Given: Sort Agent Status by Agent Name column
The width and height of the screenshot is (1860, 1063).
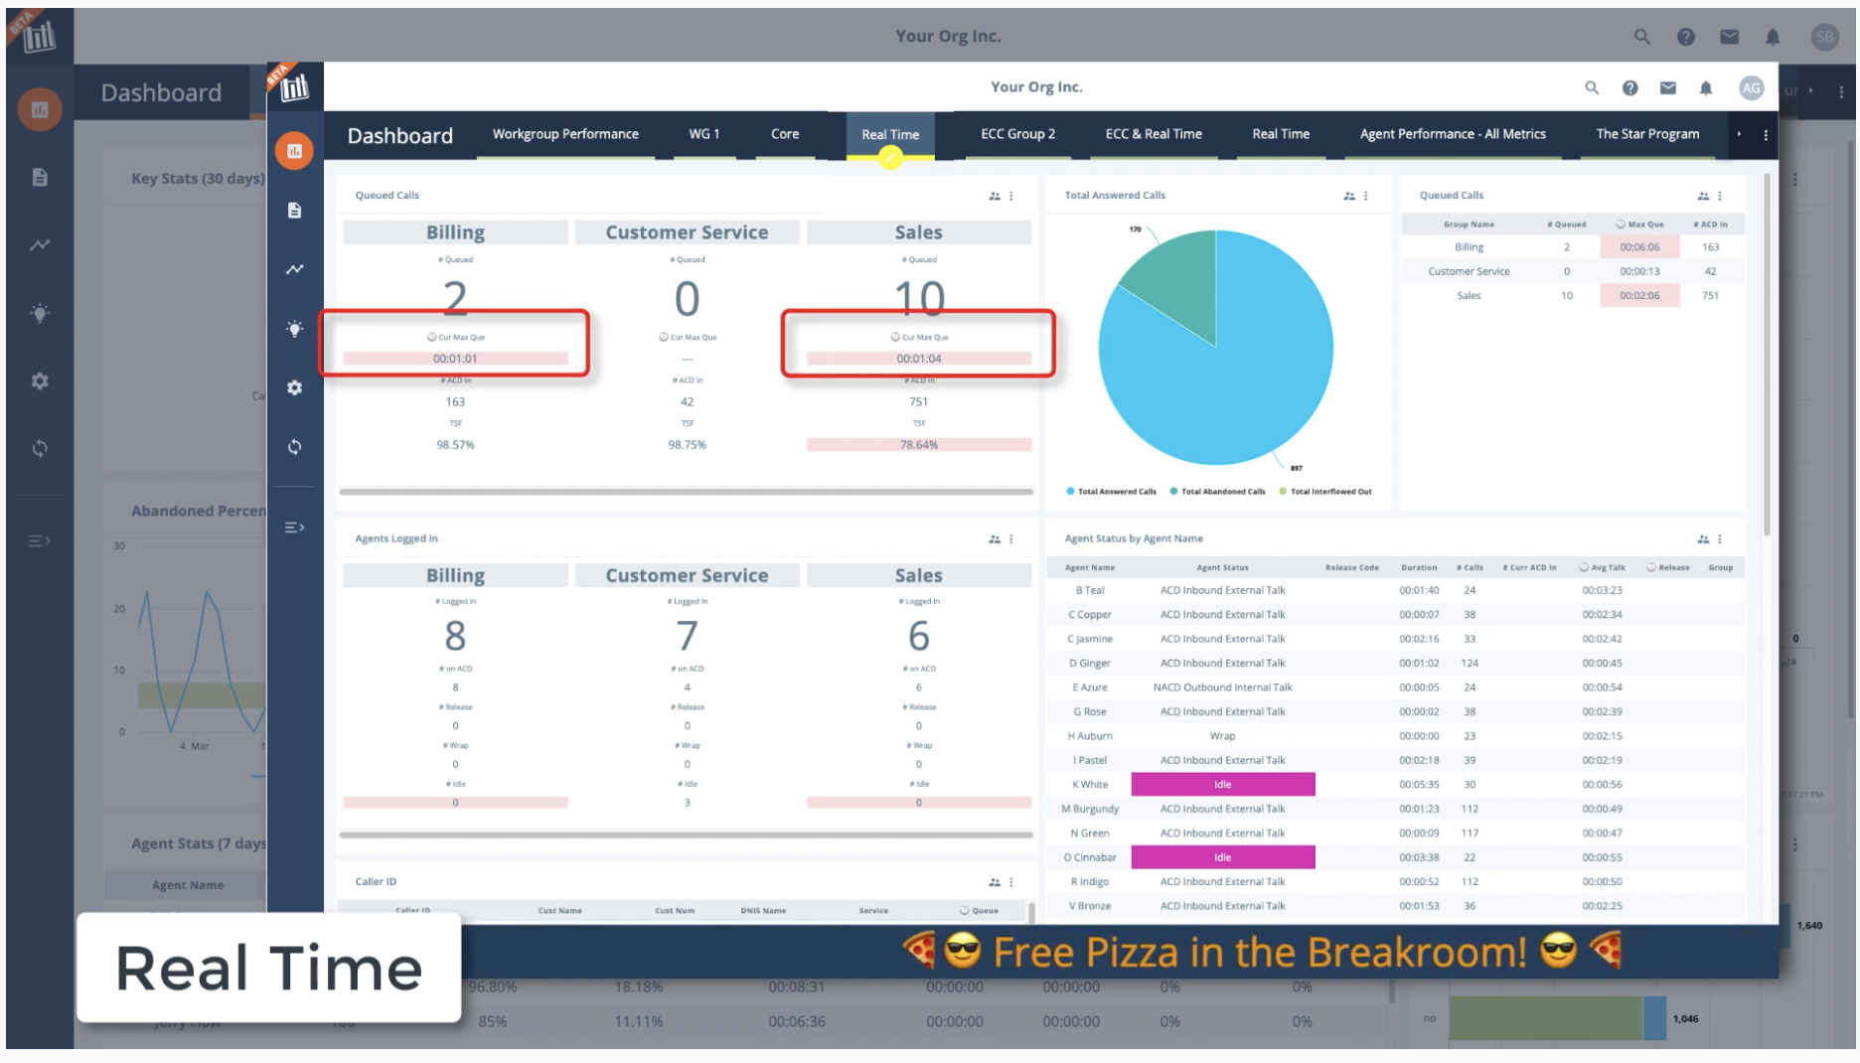Looking at the screenshot, I should coord(1090,568).
